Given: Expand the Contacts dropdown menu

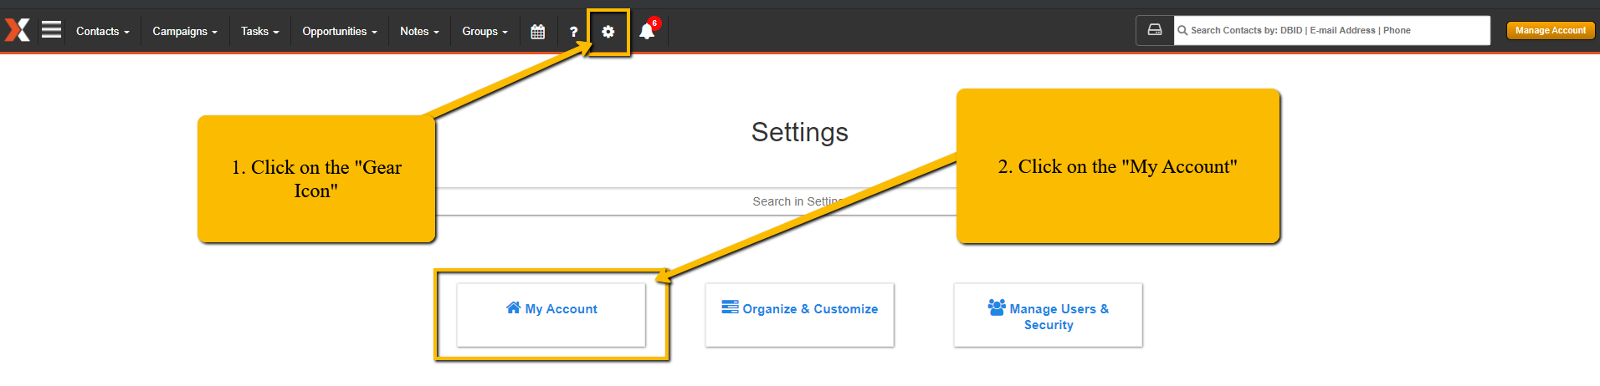Looking at the screenshot, I should (x=103, y=32).
